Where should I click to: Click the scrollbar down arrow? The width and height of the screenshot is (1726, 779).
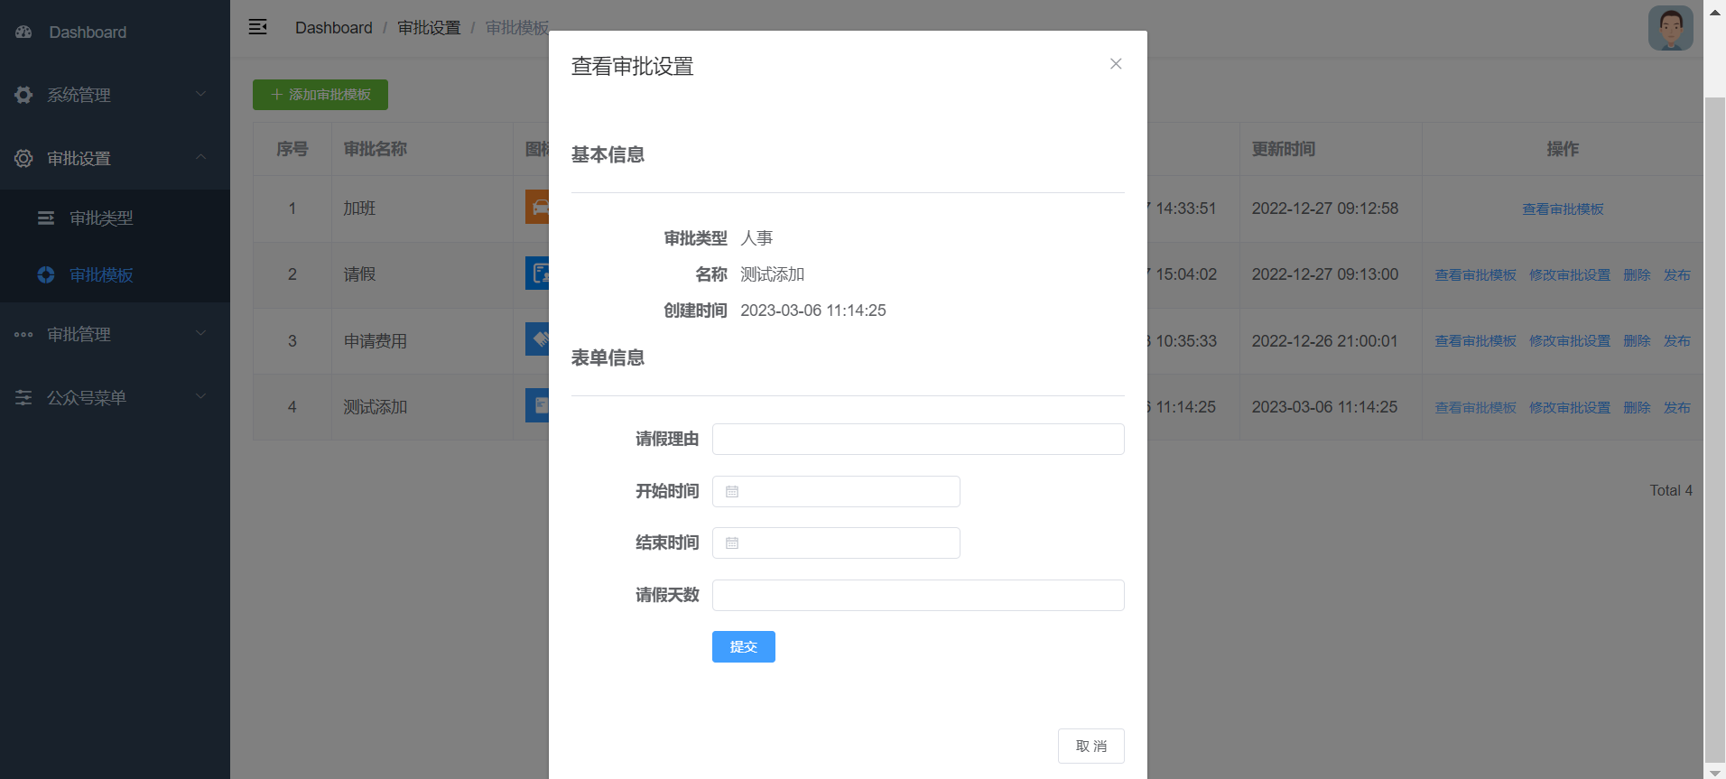tap(1714, 772)
